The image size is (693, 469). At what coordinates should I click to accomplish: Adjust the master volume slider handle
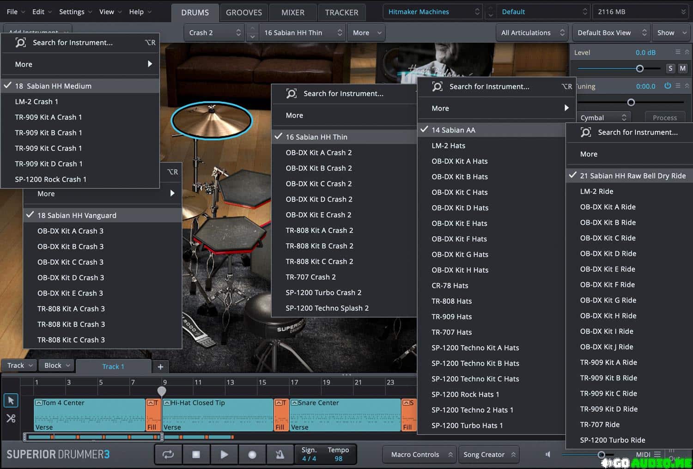click(602, 455)
